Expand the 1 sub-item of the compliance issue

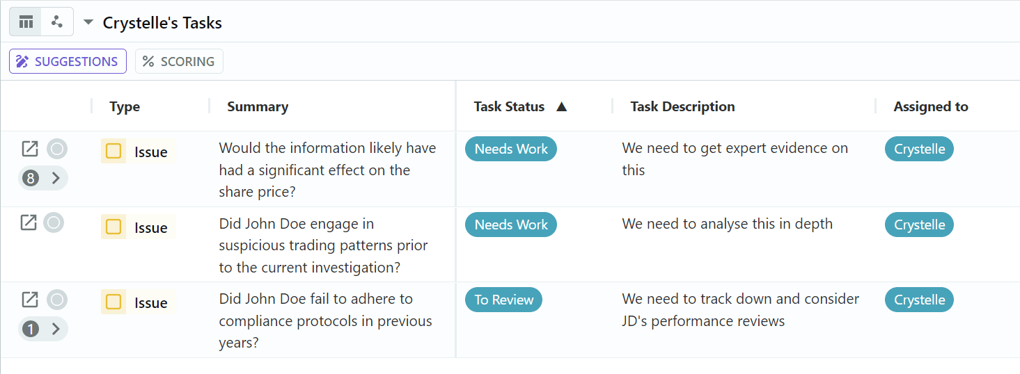[x=43, y=329]
